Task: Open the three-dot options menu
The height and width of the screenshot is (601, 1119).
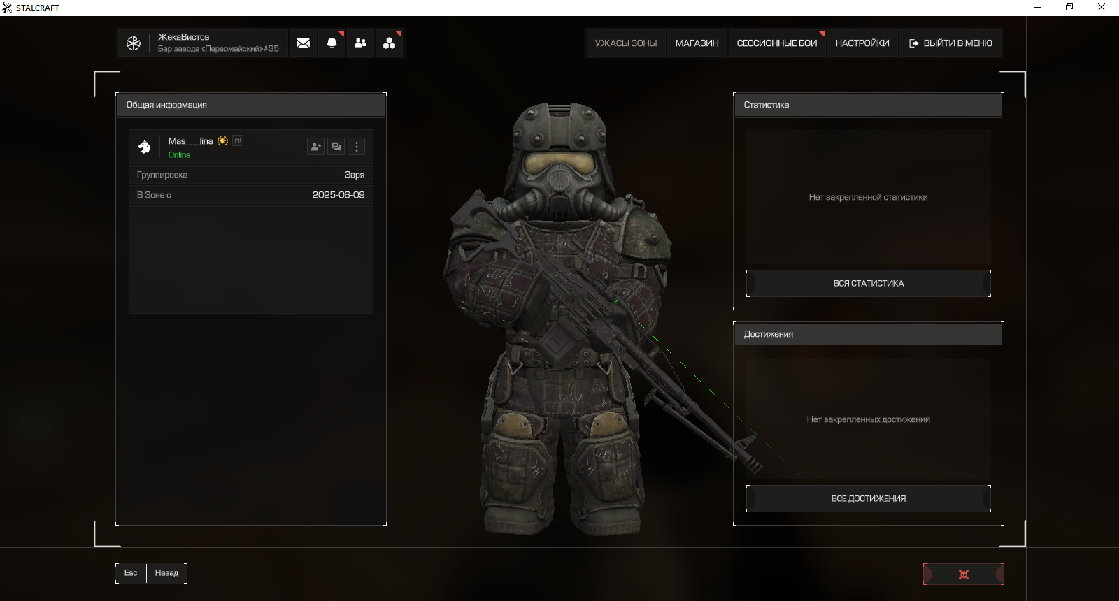Action: tap(357, 147)
